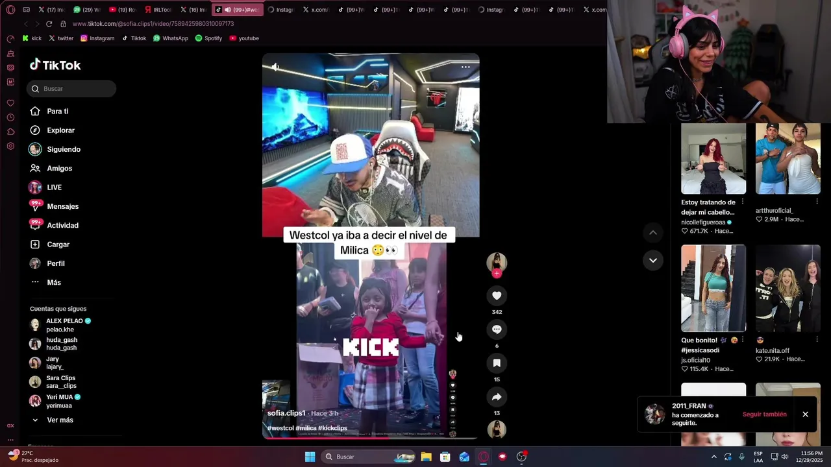Open the Opera menu logo button
Screen dimensions: 831x467
(10, 10)
